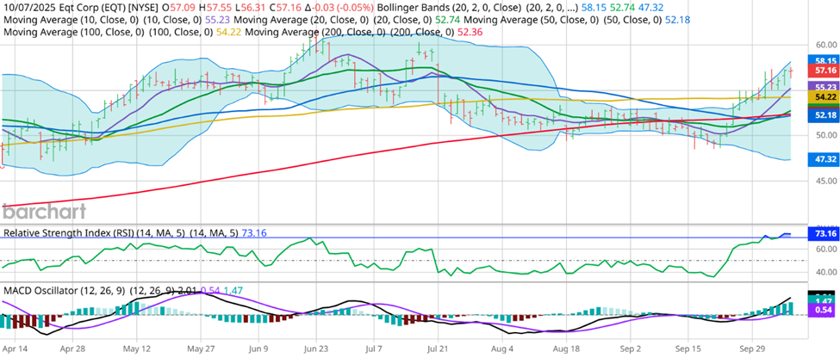
Task: Select the Sep 29 date axis label
Action: (756, 351)
